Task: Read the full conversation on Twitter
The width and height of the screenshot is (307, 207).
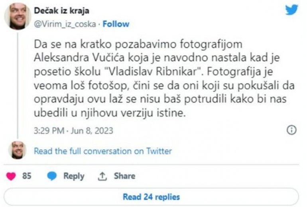Action: [103, 151]
